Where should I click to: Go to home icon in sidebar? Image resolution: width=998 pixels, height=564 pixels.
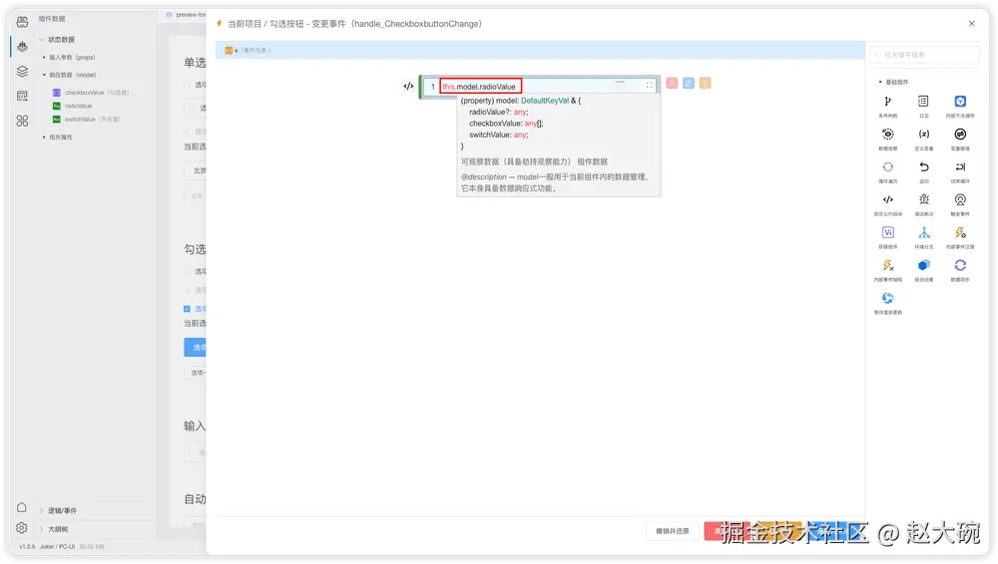22,507
